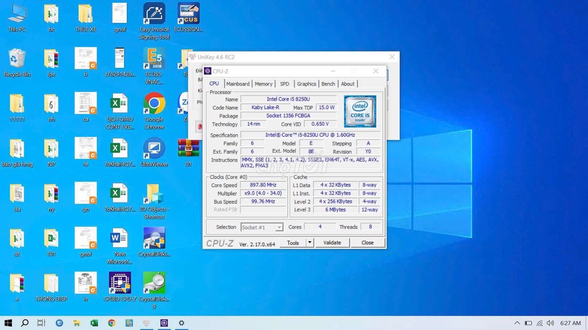This screenshot has width=588, height=330.
Task: Open the Graphics tab
Action: [307, 84]
